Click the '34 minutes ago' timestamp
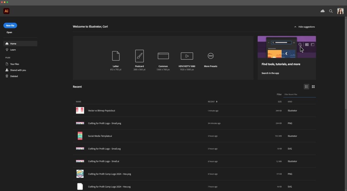 (x=214, y=123)
